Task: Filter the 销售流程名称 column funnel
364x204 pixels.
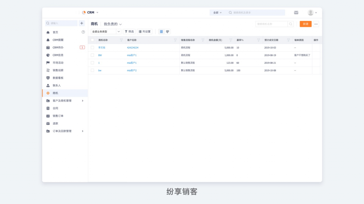Action: click(x=203, y=40)
